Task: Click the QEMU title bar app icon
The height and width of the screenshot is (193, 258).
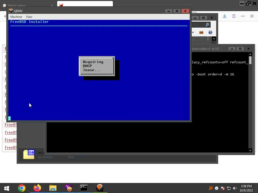Action: (x=11, y=11)
